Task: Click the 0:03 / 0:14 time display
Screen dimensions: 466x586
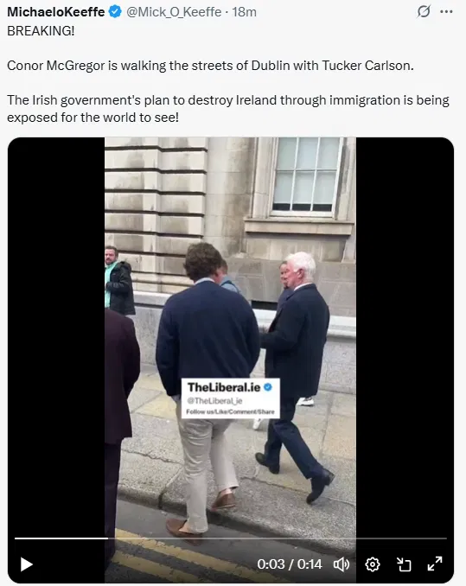Action: pyautogui.click(x=290, y=564)
